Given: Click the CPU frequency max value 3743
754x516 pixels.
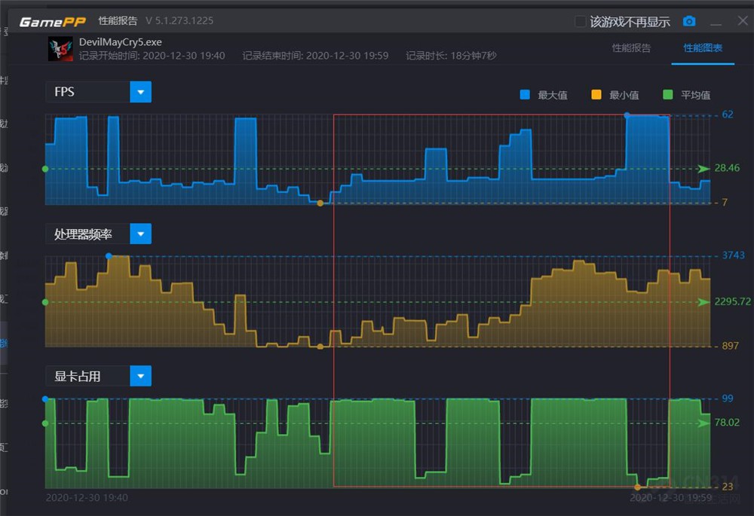Looking at the screenshot, I should pyautogui.click(x=734, y=255).
